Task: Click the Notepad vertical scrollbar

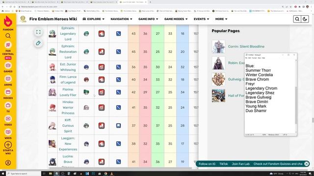Action: 296,105
